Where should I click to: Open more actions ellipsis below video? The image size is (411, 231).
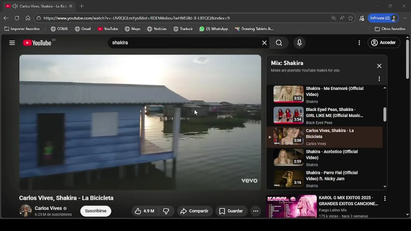click(256, 211)
